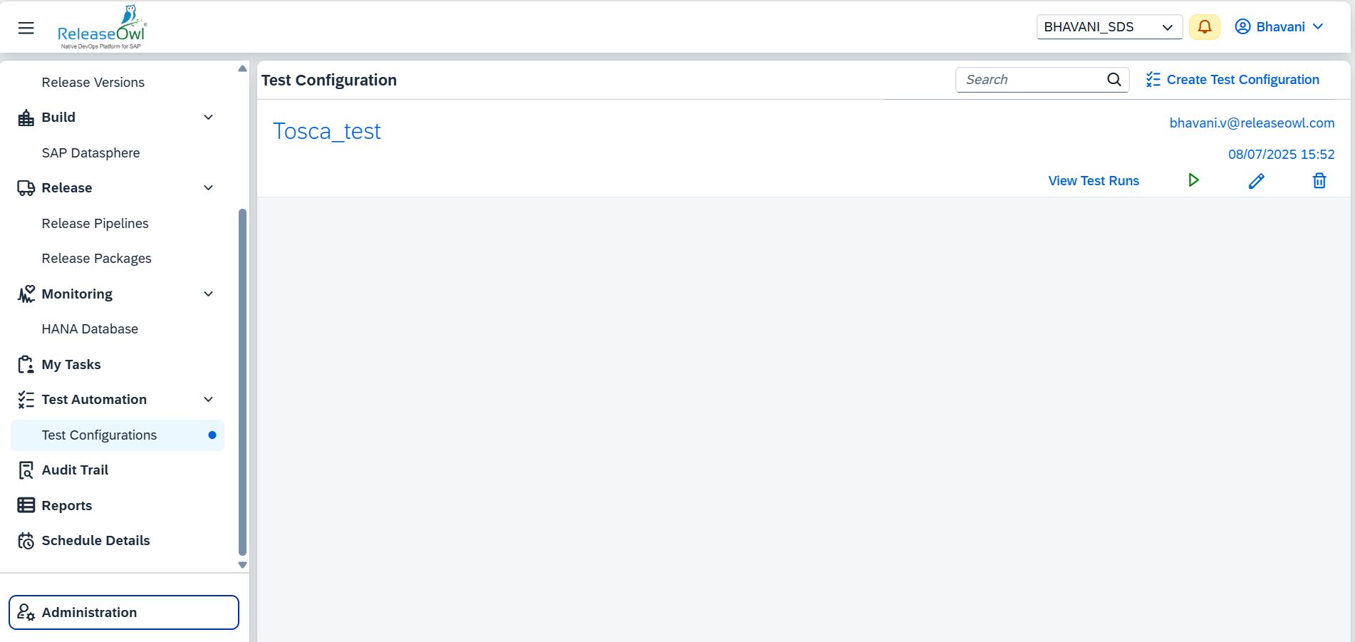Open Schedule Details from the sidebar
The width and height of the screenshot is (1355, 642).
(95, 541)
